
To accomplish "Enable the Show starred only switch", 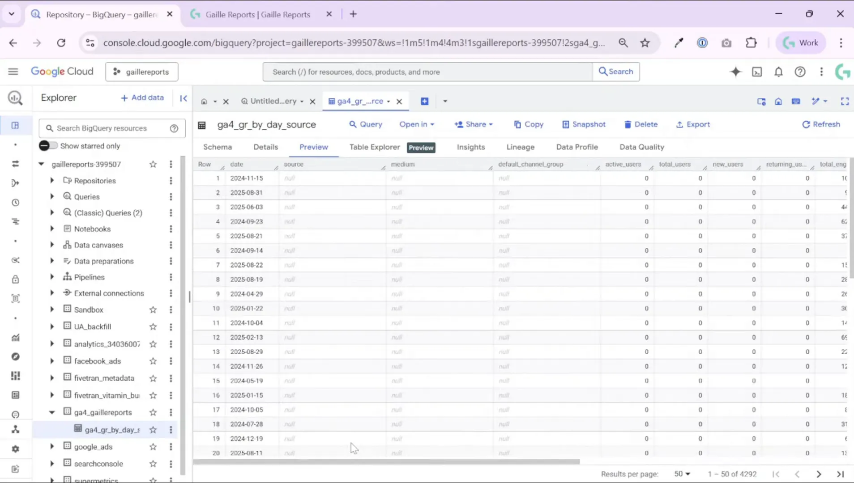I will point(48,145).
